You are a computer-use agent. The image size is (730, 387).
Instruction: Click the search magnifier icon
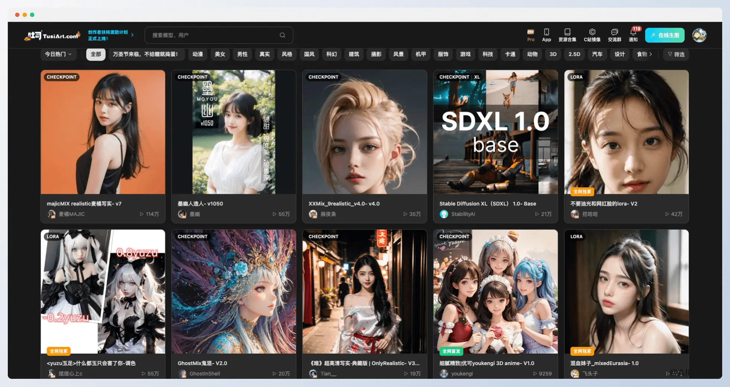(x=282, y=35)
